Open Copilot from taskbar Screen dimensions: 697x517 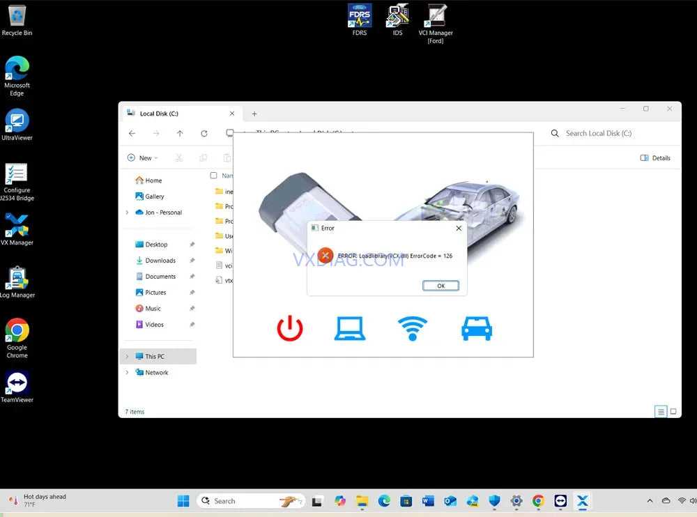pos(340,501)
